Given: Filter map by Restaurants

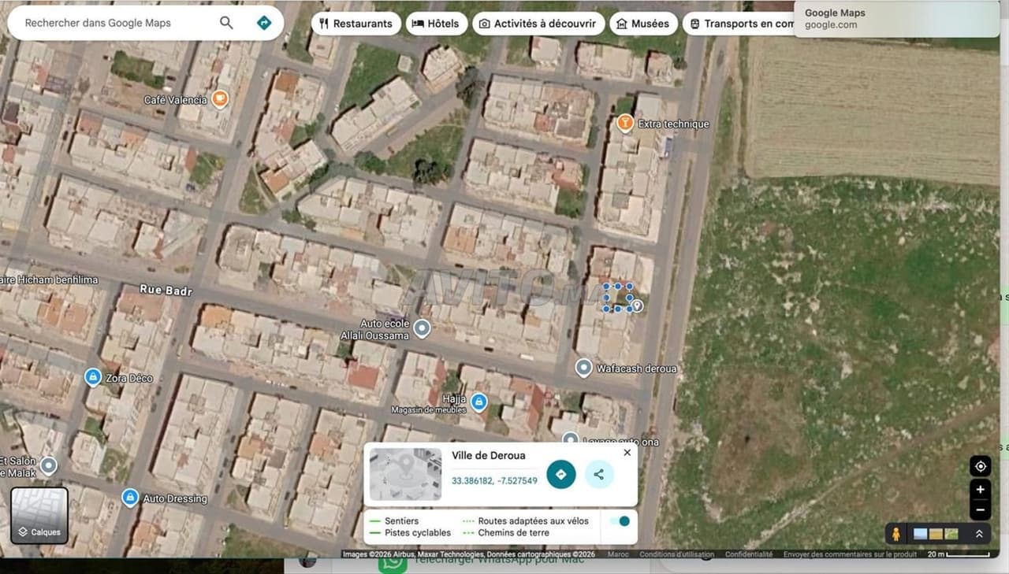Looking at the screenshot, I should coord(356,24).
